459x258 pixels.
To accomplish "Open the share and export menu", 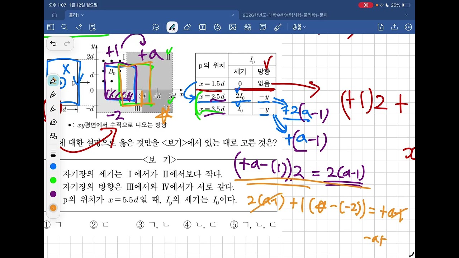I will (394, 27).
